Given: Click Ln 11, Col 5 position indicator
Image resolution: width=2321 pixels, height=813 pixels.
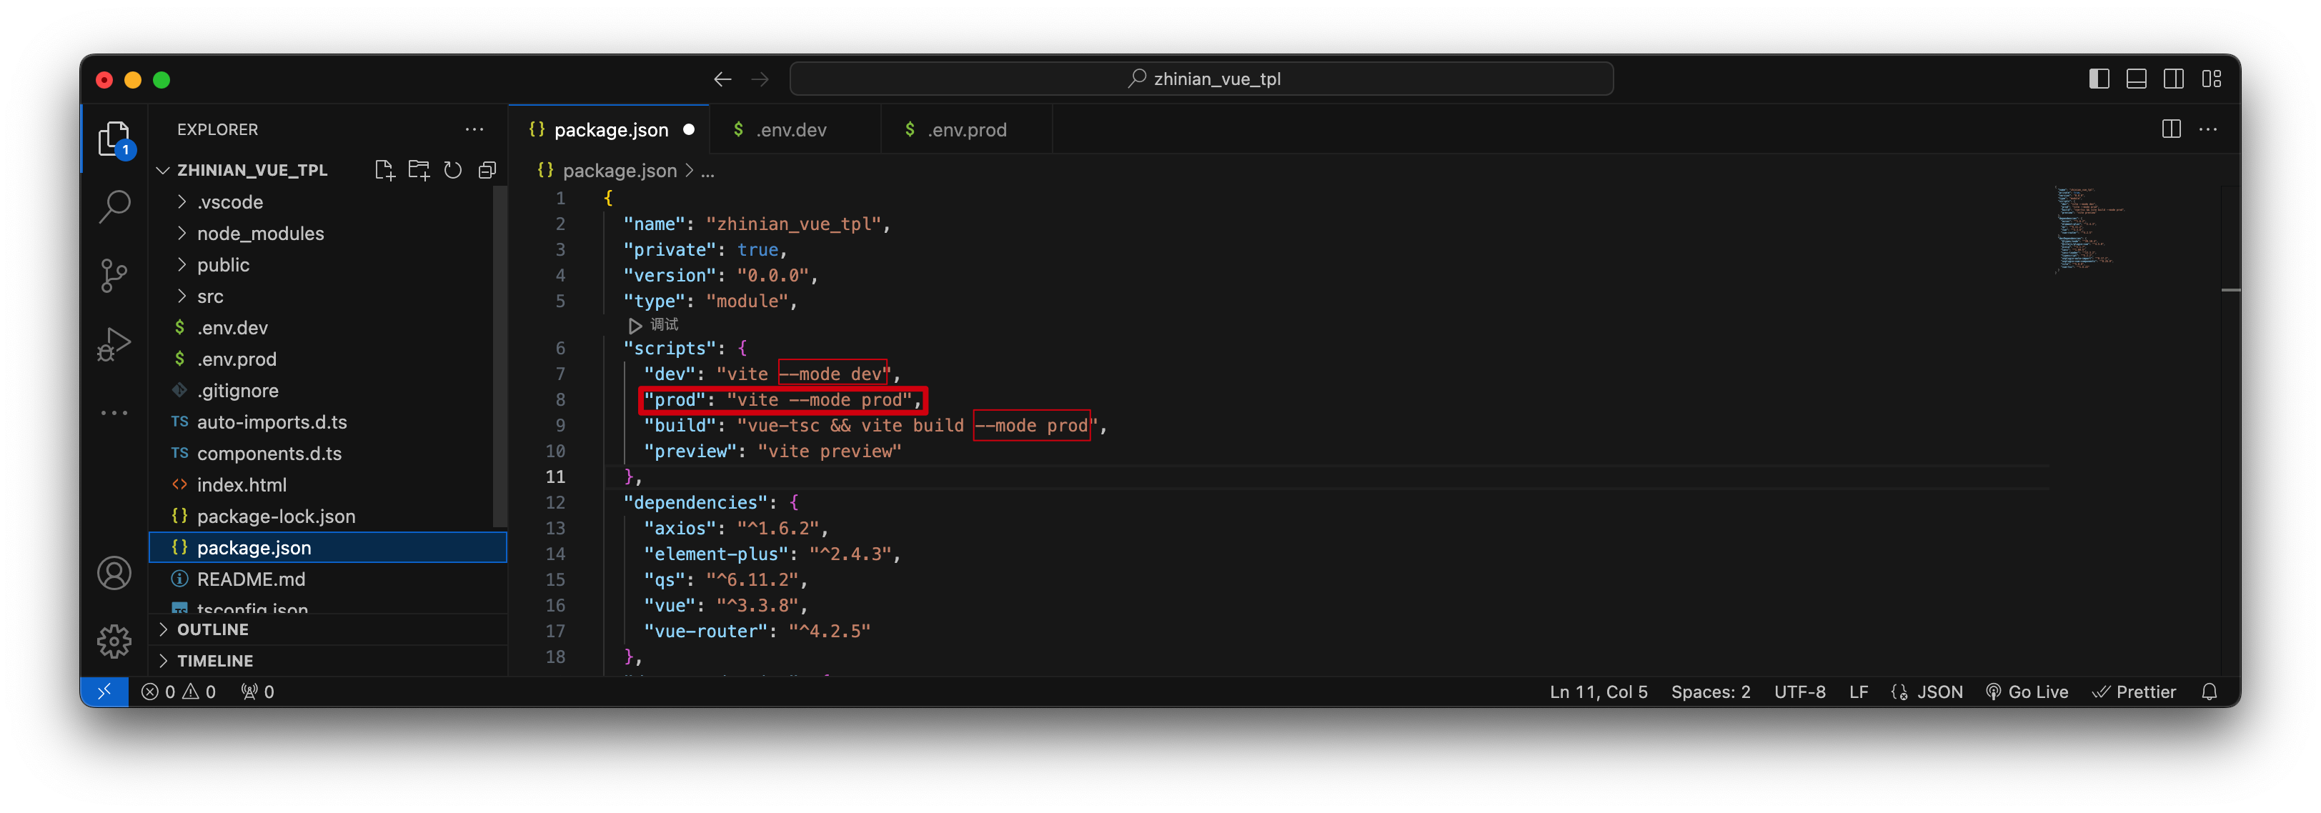Looking at the screenshot, I should coord(1599,692).
